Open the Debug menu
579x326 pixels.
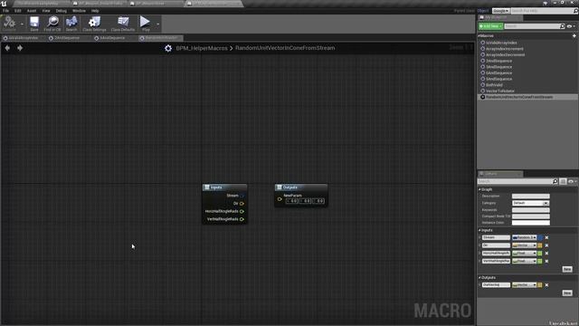62,11
